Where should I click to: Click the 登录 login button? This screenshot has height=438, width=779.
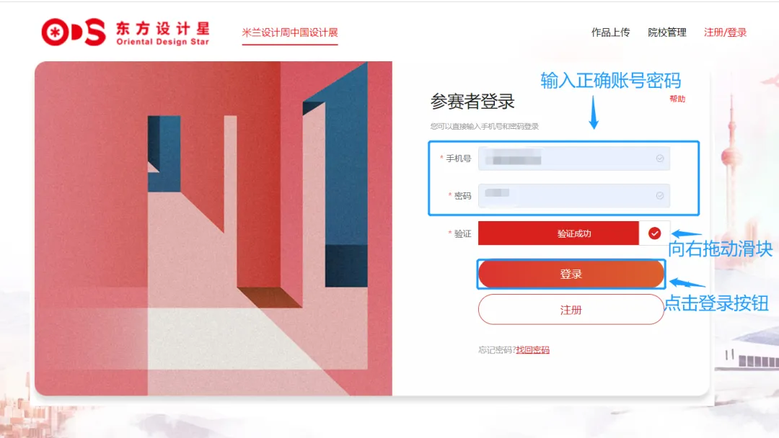click(x=571, y=274)
